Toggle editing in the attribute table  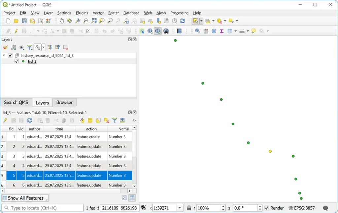[5, 120]
